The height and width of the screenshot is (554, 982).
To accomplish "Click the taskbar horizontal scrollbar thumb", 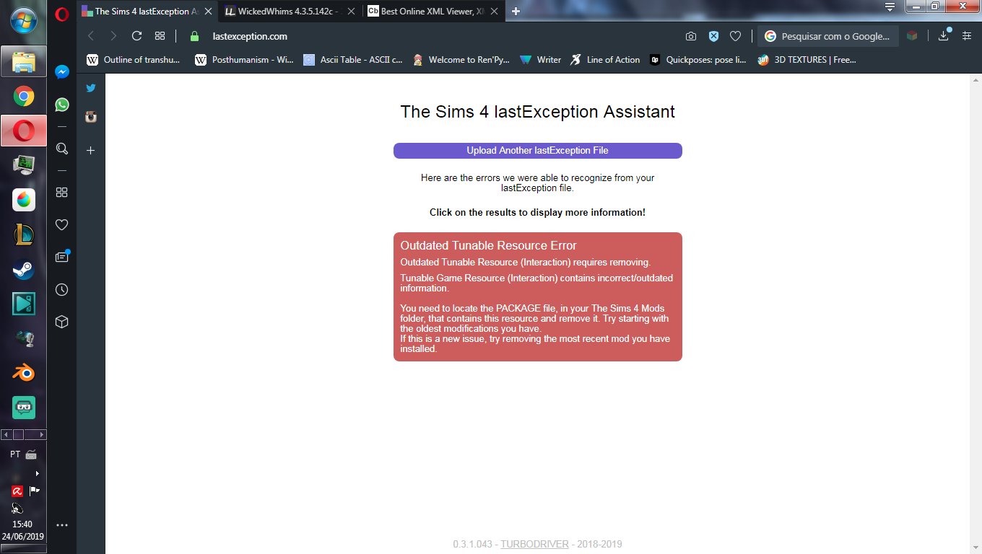I will pos(19,435).
